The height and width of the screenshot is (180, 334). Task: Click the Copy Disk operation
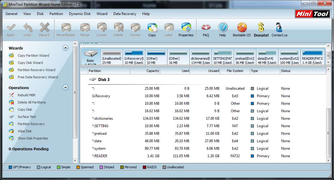coord(25,109)
